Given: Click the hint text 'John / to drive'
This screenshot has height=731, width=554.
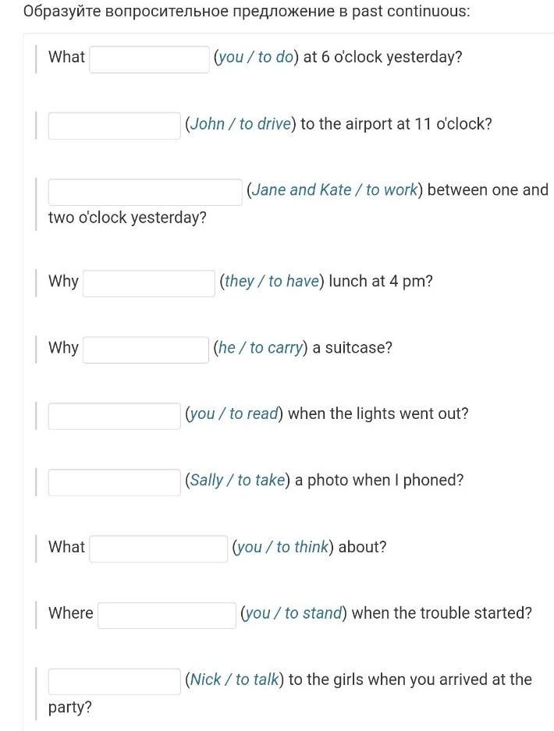Looking at the screenshot, I should [x=240, y=124].
